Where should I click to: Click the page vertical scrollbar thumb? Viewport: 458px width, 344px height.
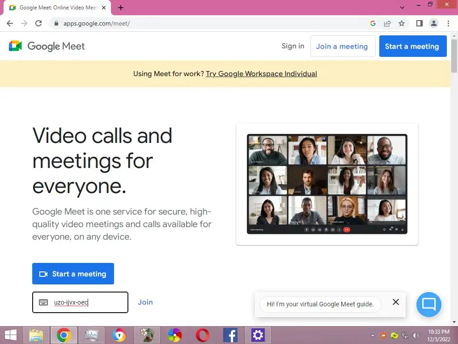tap(454, 56)
